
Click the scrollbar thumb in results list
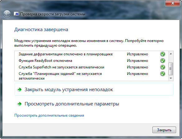[170, 69]
